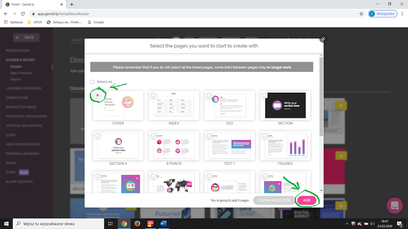This screenshot has width=408, height=229.
Task: Open the Windows Start menu
Action: (6, 224)
